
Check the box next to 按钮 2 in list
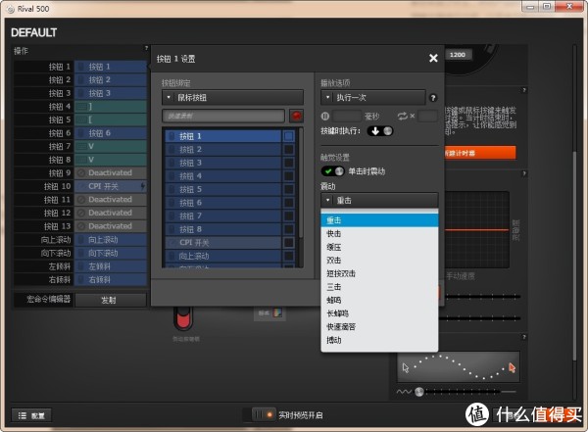[x=288, y=149]
